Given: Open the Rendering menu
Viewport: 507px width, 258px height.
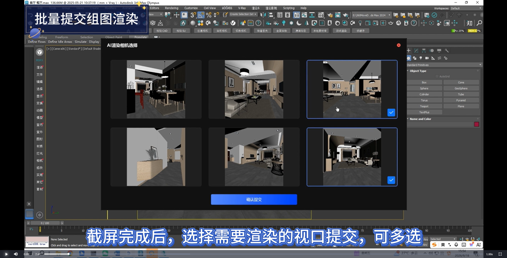Looking at the screenshot, I should (172, 8).
